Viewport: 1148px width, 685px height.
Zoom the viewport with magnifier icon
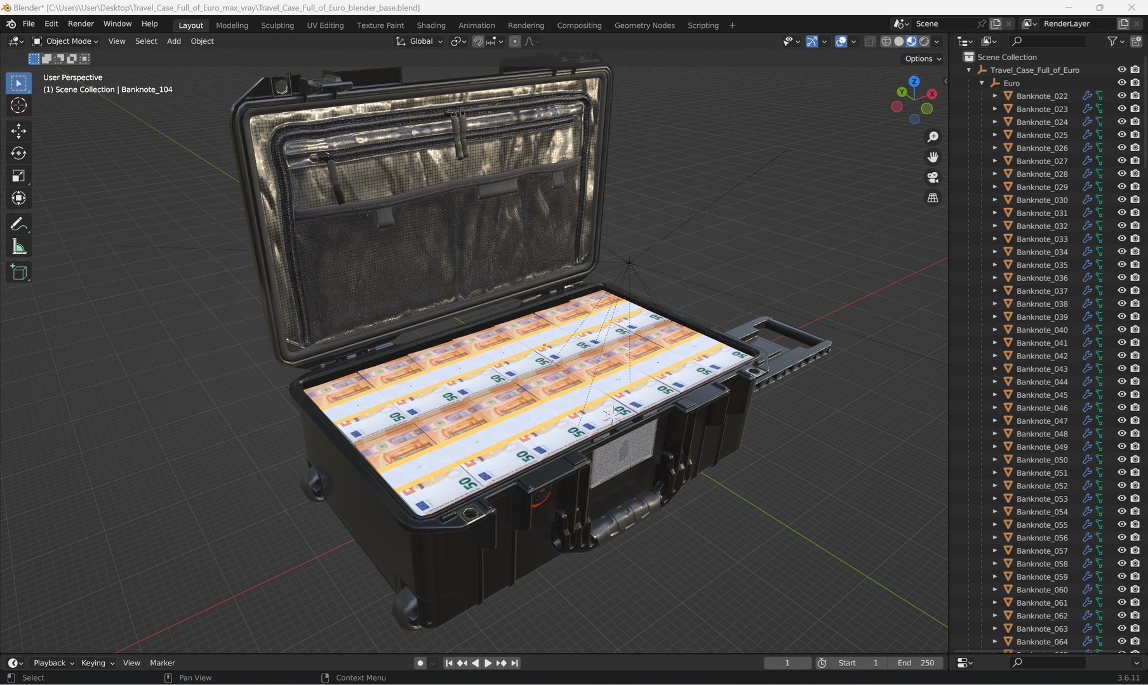pyautogui.click(x=933, y=137)
